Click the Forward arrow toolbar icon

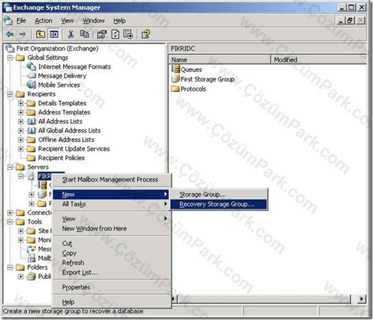tap(22, 34)
